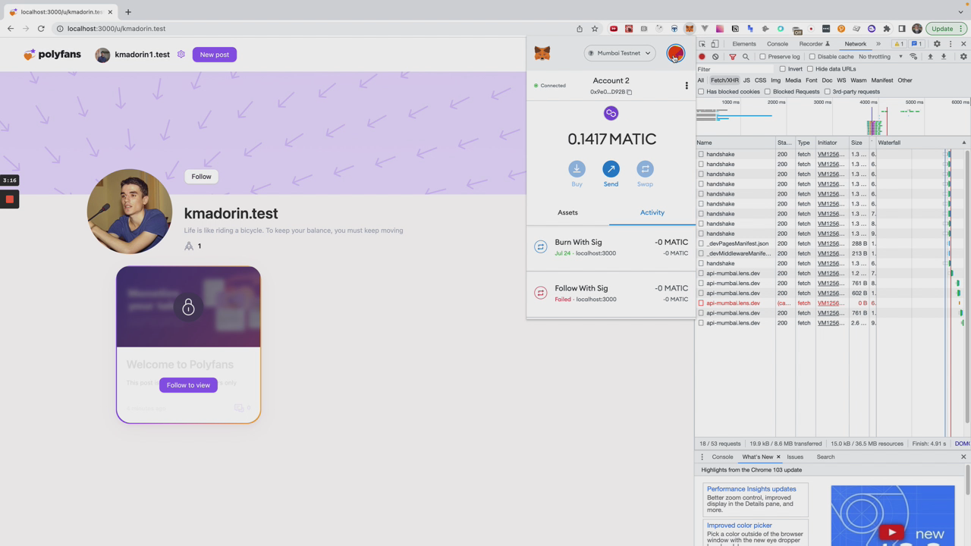Image resolution: width=971 pixels, height=546 pixels.
Task: Click Import HAR file upload icon
Action: pyautogui.click(x=930, y=57)
